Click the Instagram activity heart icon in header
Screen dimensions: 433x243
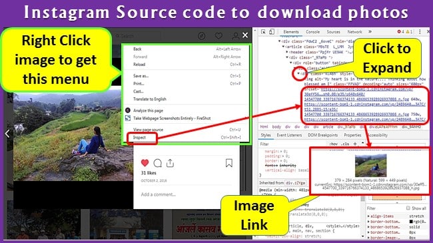click(x=218, y=36)
